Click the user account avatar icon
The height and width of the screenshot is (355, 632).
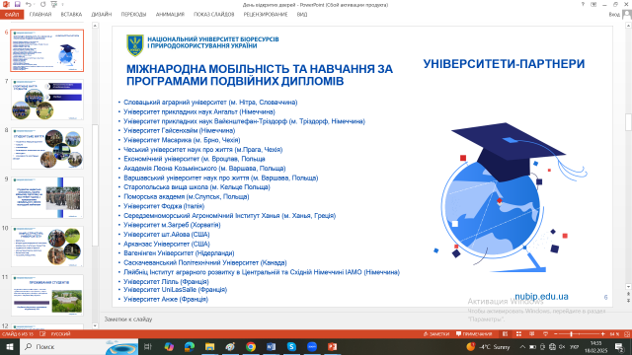tap(627, 15)
